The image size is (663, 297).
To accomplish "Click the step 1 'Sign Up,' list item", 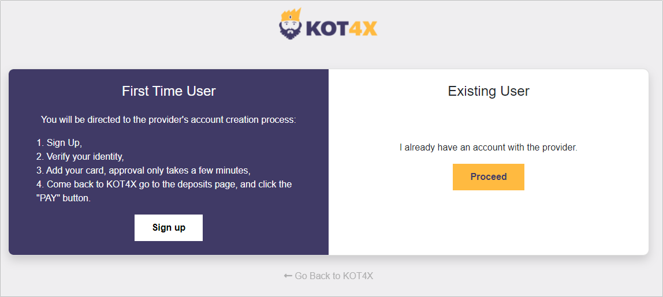I will point(59,142).
